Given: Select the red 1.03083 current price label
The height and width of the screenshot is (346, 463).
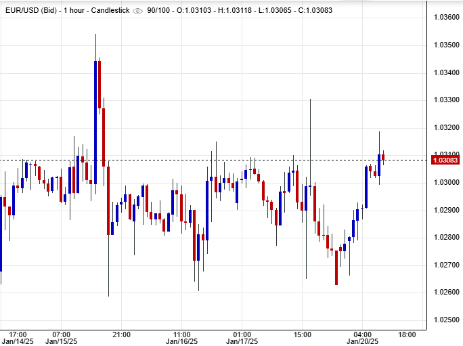Looking at the screenshot, I should (445, 160).
